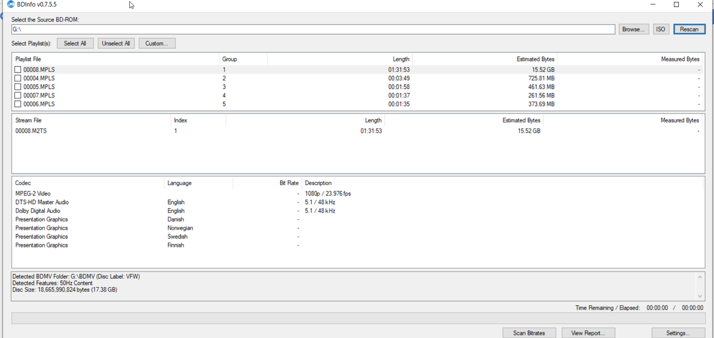Click the ISO button
This screenshot has height=338, width=714.
pos(661,29)
